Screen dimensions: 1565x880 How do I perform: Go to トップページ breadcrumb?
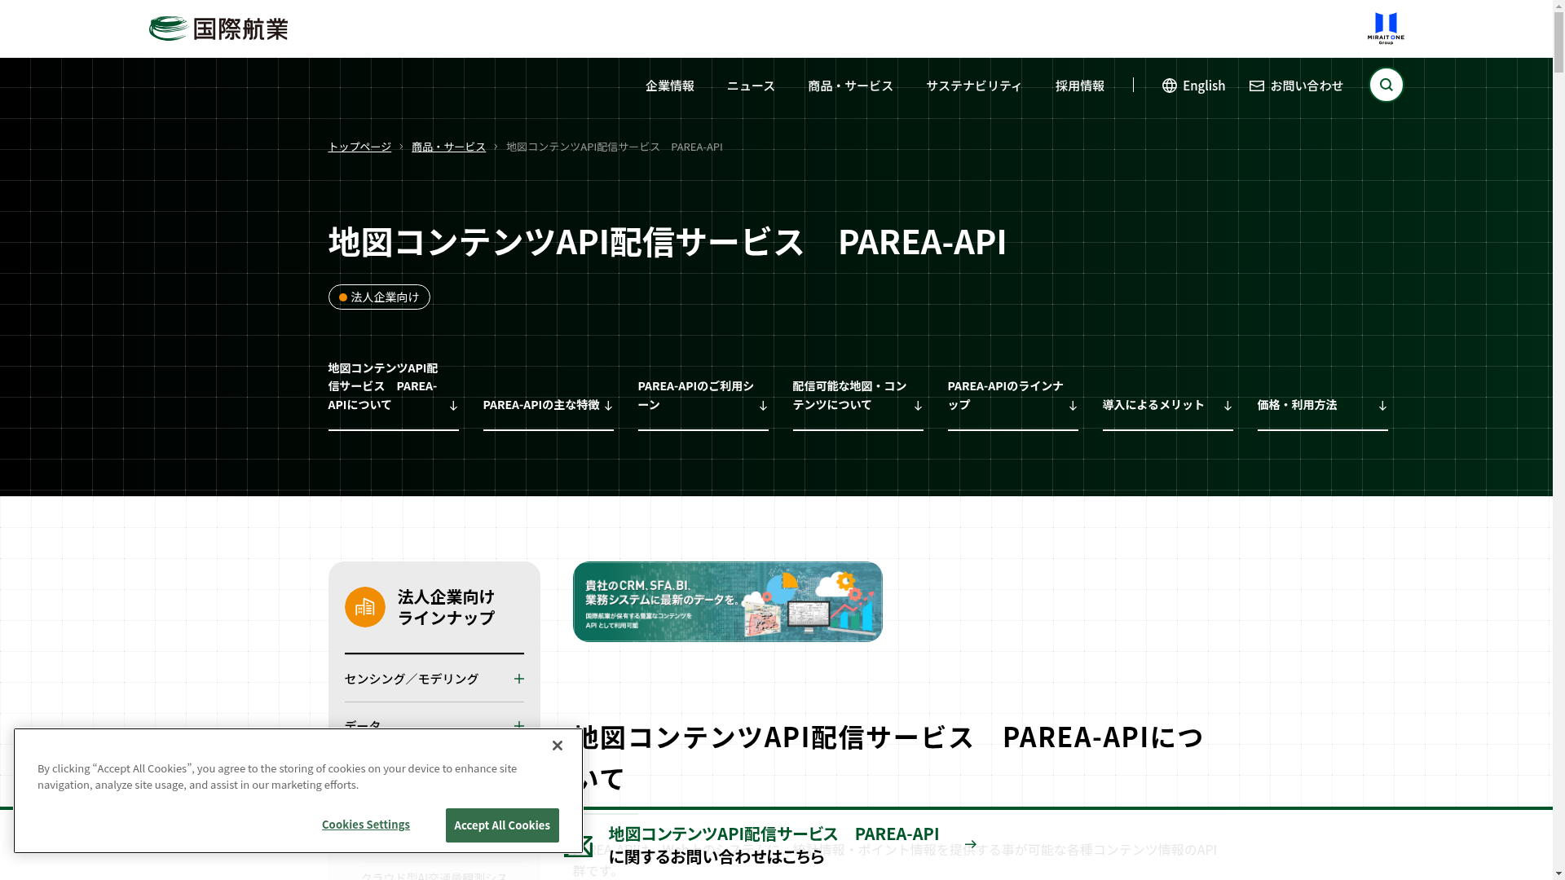point(359,147)
